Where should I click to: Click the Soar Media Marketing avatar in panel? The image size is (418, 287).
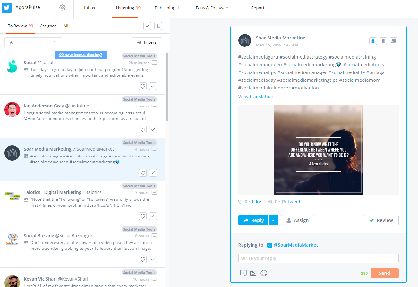245,40
